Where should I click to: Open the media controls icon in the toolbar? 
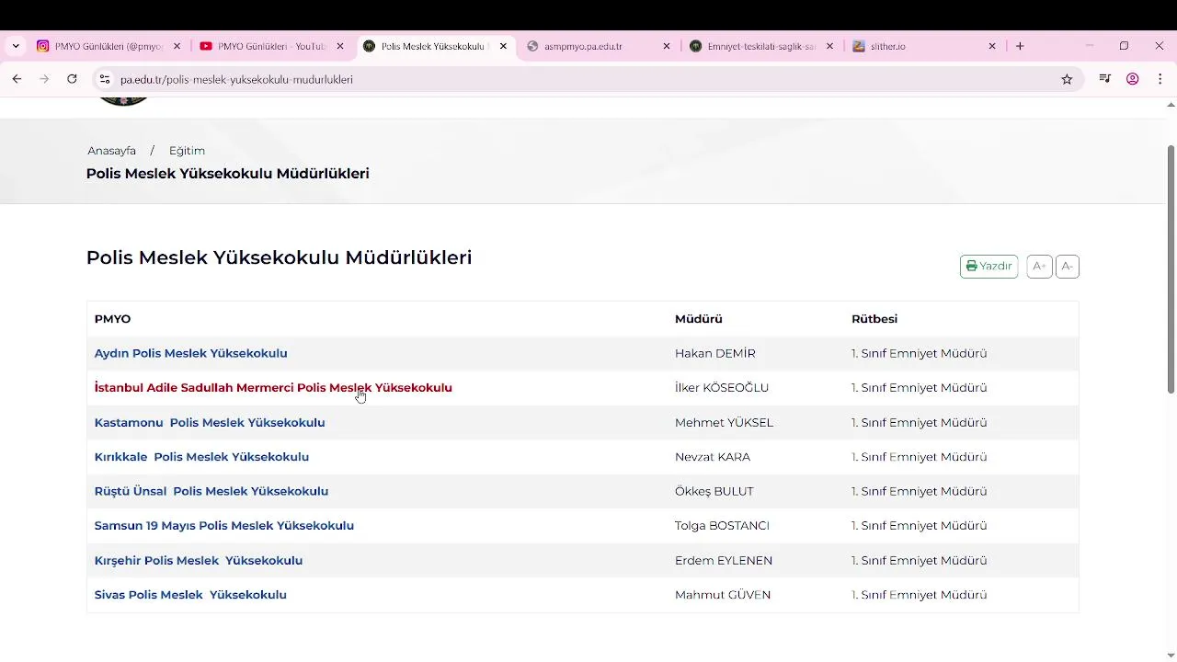[1105, 79]
